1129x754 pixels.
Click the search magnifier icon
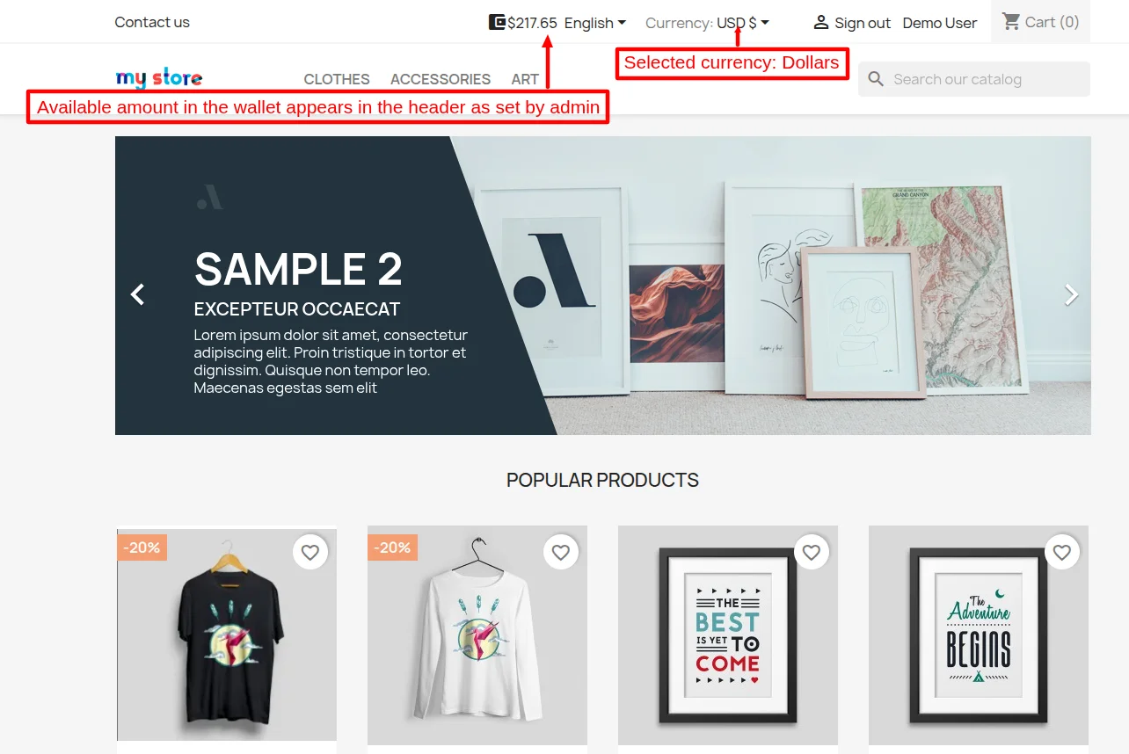(876, 79)
